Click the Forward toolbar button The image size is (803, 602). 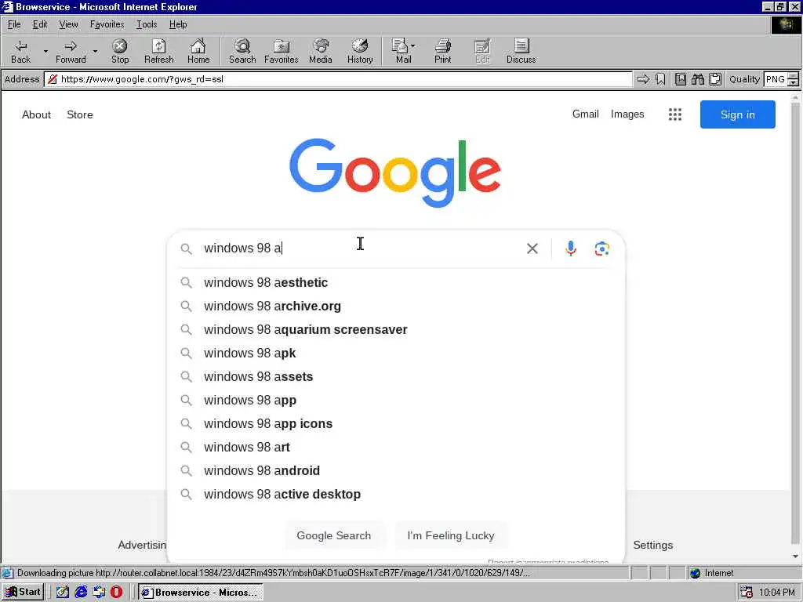71,51
